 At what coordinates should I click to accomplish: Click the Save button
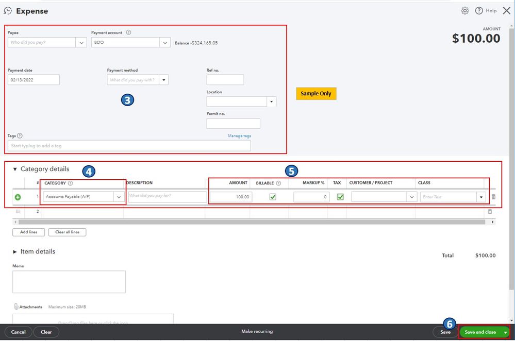(445, 332)
